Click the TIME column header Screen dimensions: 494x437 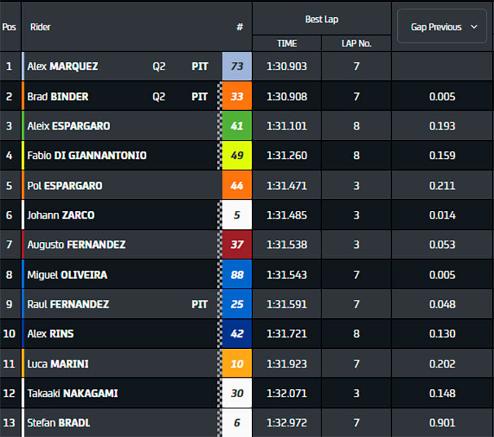(286, 43)
